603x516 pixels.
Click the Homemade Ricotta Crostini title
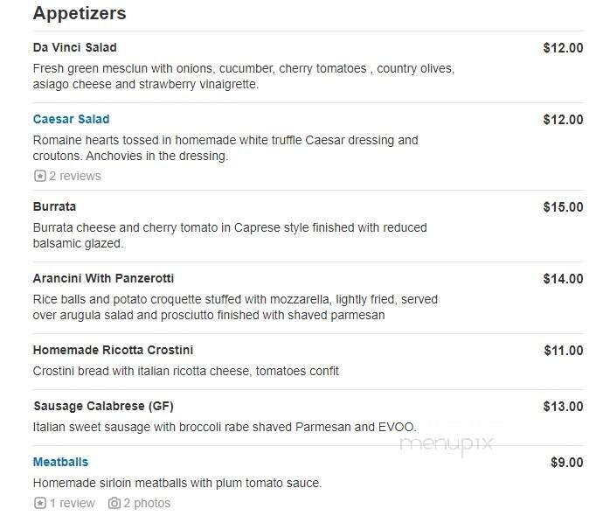[x=113, y=350]
